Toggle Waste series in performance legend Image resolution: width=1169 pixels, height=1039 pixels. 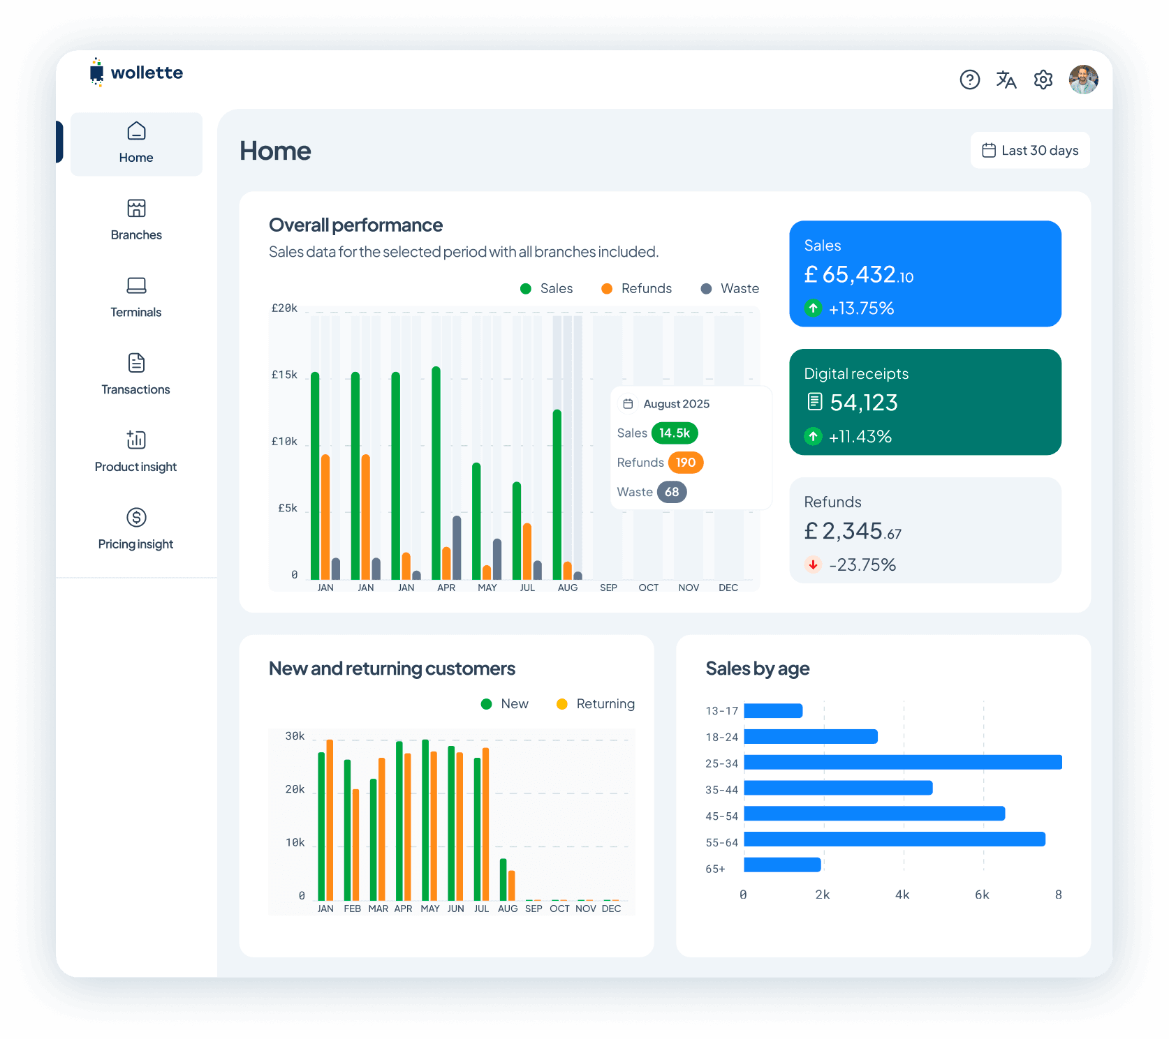click(x=730, y=289)
